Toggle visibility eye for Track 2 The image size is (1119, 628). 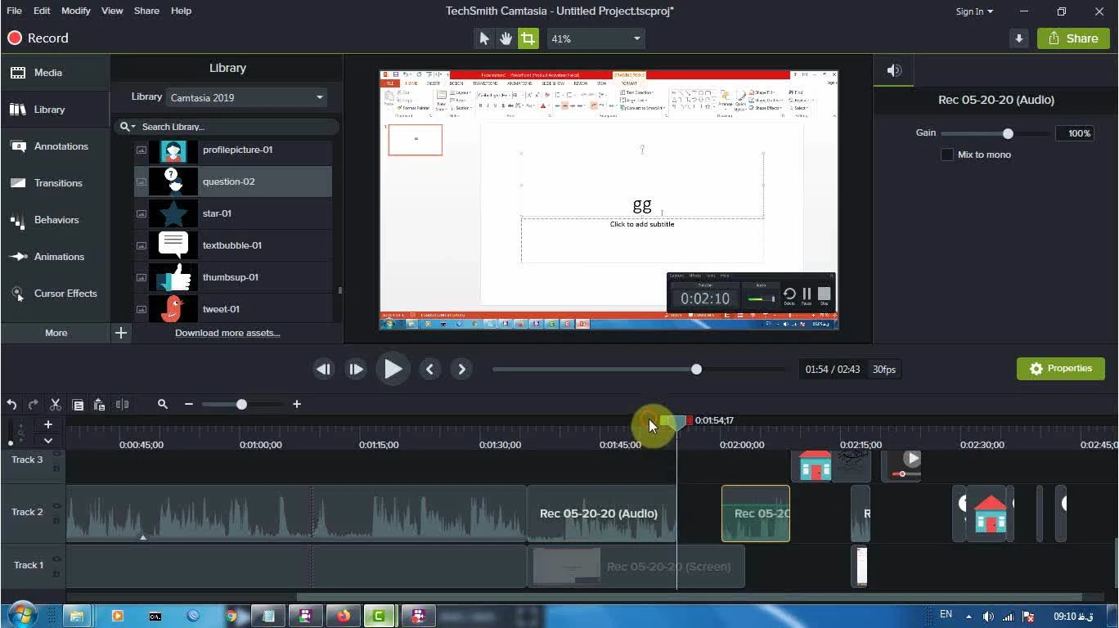[56, 506]
